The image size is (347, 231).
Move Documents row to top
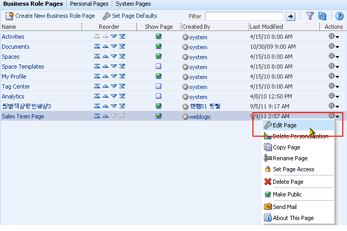pyautogui.click(x=97, y=47)
